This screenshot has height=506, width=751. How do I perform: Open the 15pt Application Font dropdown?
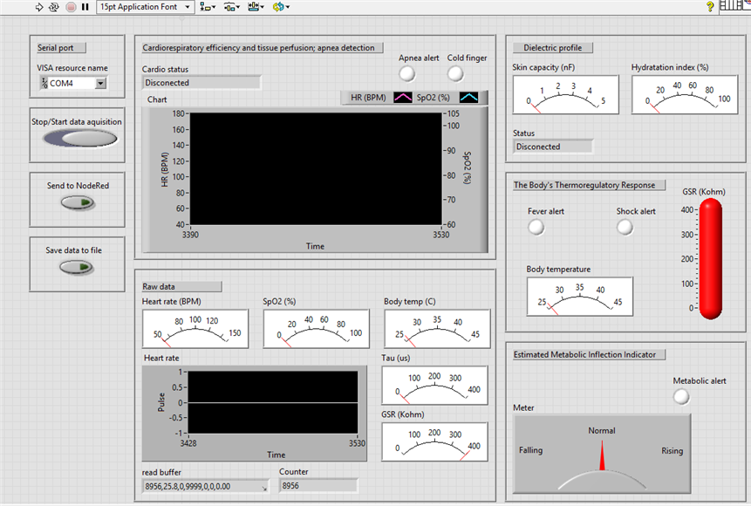click(146, 7)
